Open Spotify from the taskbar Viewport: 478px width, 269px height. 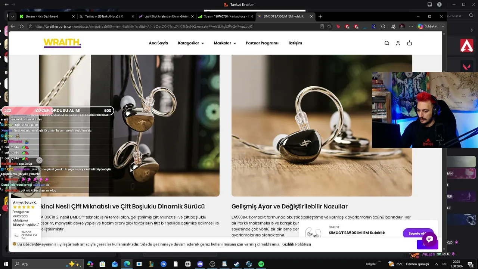tap(261, 264)
